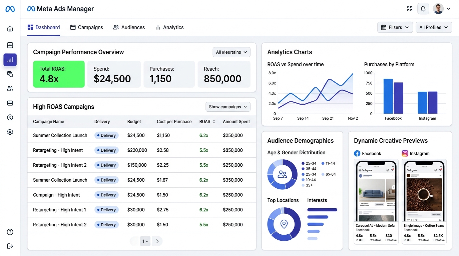459x256 pixels.
Task: Log out using the sidebar exit icon
Action: click(10, 246)
